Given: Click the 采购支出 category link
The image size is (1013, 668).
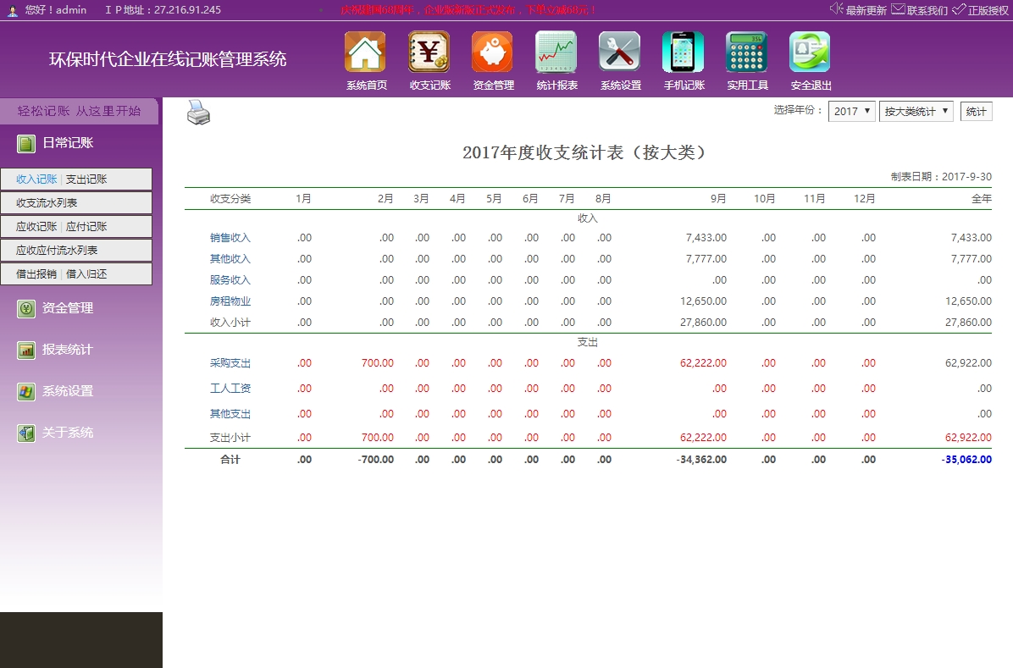Looking at the screenshot, I should pyautogui.click(x=230, y=363).
